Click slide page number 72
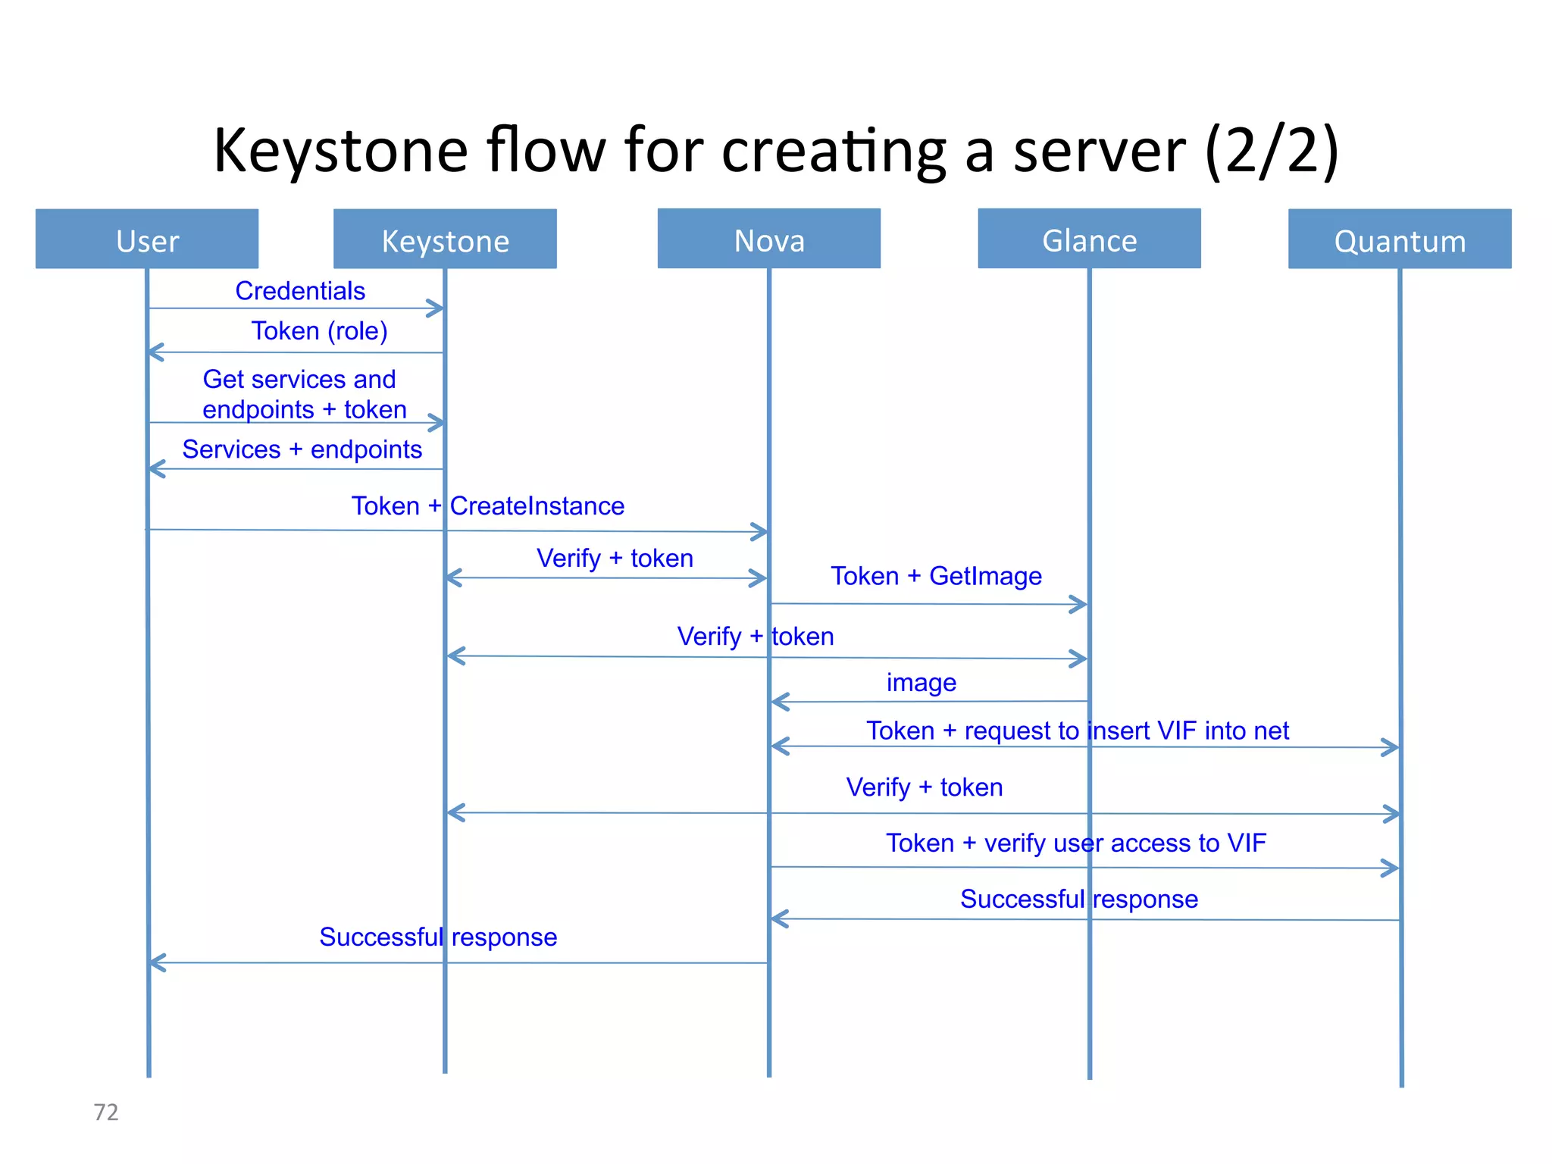This screenshot has height=1164, width=1552. [x=106, y=1112]
